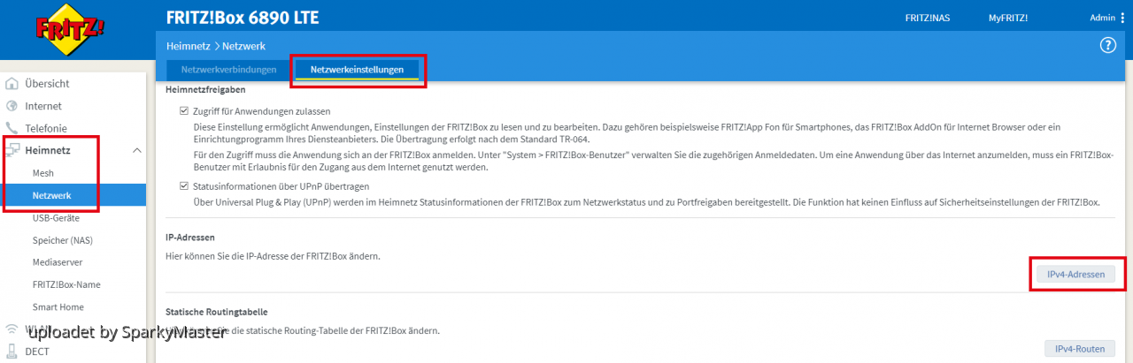Click the Heimnetz network icon

(12, 151)
